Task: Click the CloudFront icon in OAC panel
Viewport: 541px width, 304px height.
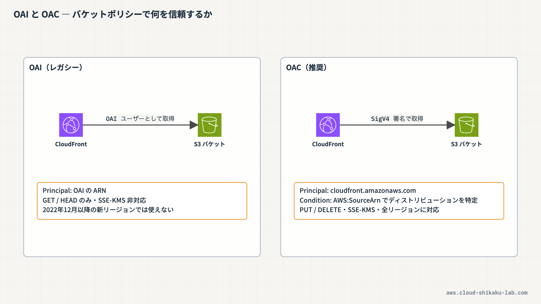Action: tap(328, 125)
